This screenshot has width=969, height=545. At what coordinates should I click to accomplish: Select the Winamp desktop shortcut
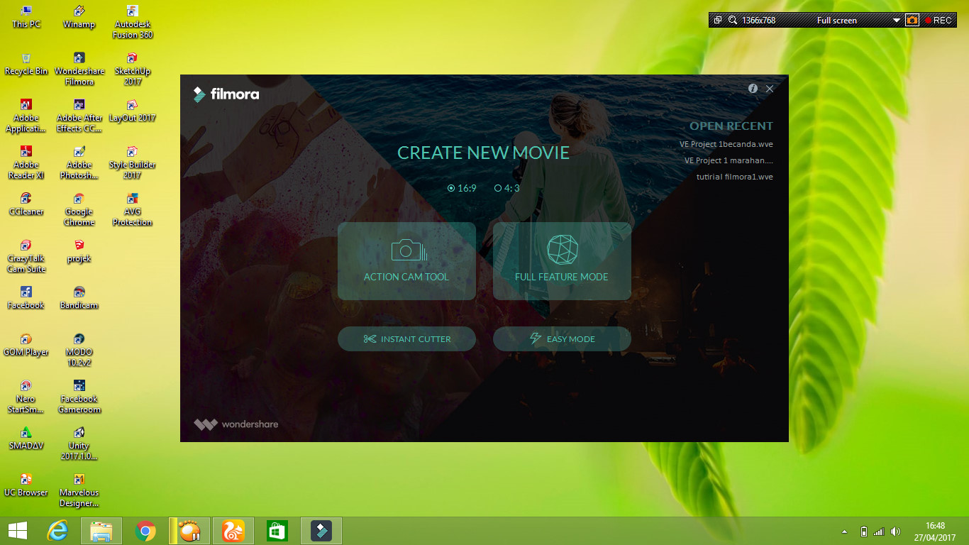coord(79,17)
